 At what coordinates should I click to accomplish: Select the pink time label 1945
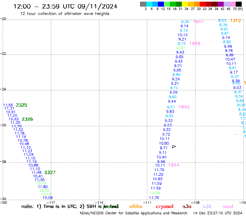tap(184, 107)
